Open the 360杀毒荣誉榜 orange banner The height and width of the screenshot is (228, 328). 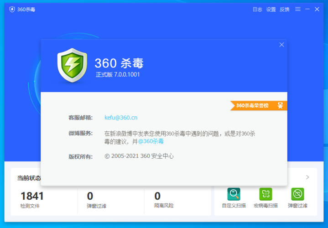259,105
